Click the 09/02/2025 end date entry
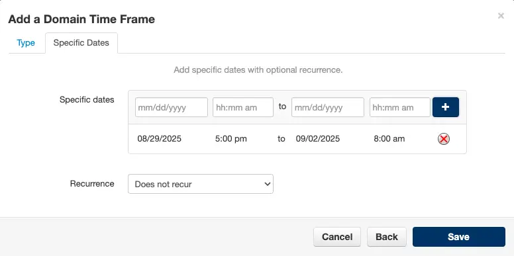Screen dimensions: 514x256 [318, 139]
